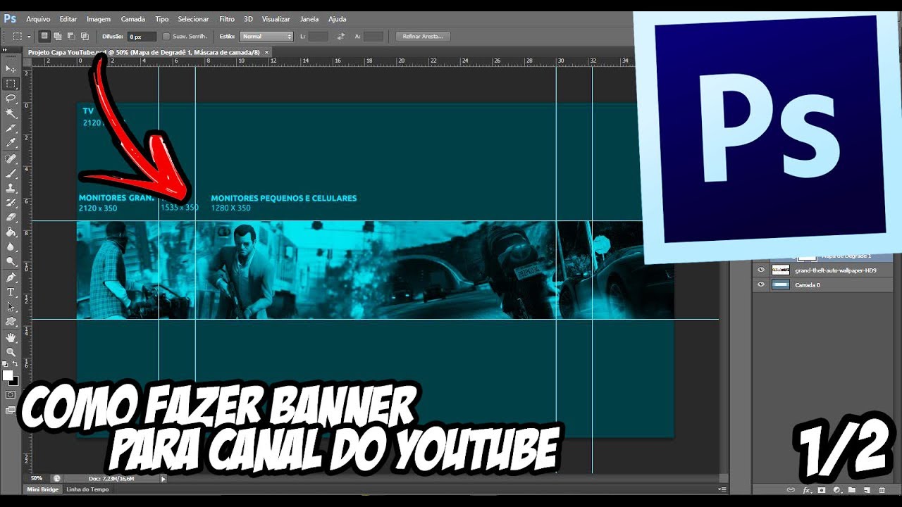Select the History Brush tool
The width and height of the screenshot is (902, 507).
(x=11, y=203)
